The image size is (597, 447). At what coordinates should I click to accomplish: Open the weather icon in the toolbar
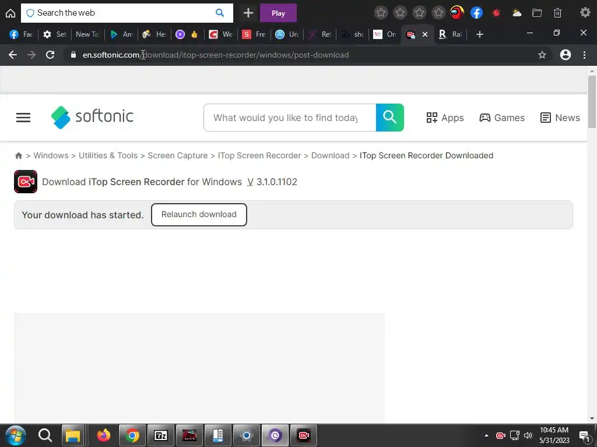[517, 13]
